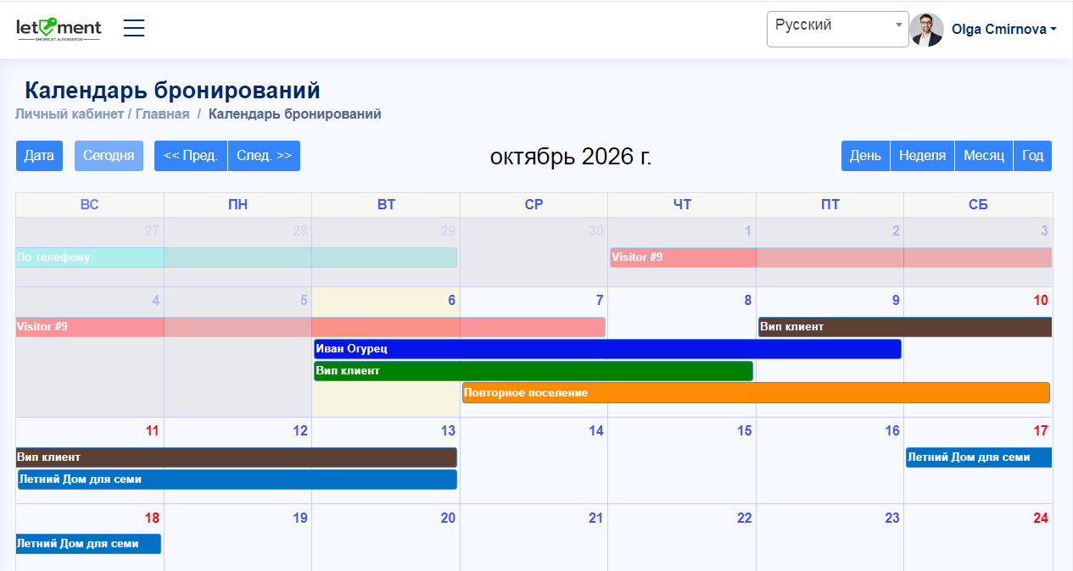Click the Сегодня button

coord(109,156)
